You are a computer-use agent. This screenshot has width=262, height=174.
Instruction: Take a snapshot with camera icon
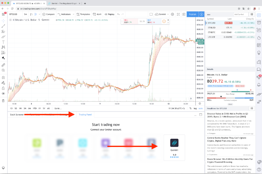click(x=184, y=15)
